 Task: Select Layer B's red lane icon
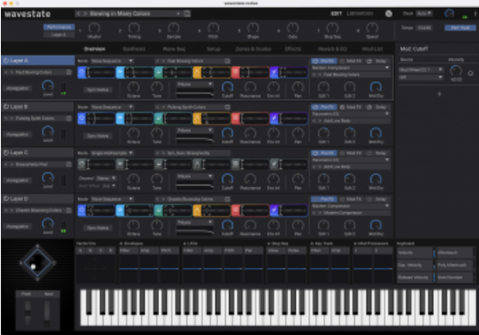[x=235, y=119]
